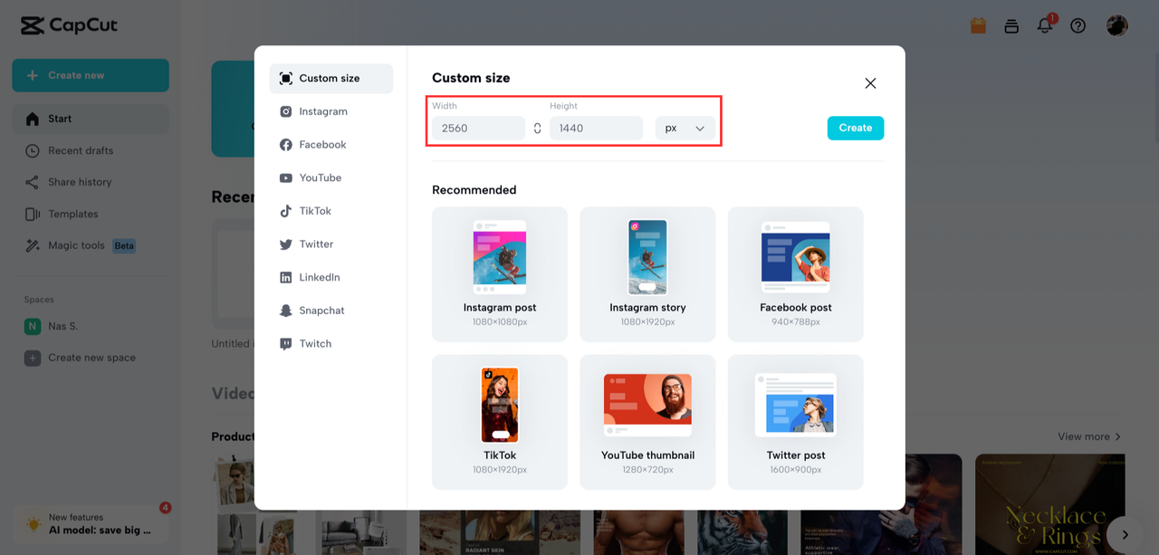Click the Share history icon

pos(33,182)
